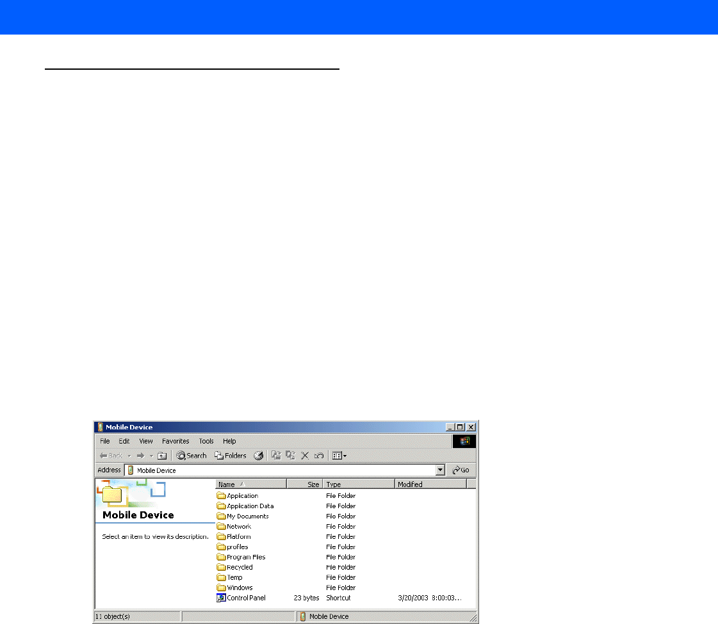Open the Back history dropdown arrow
Screen dimensions: 718x624
129,456
